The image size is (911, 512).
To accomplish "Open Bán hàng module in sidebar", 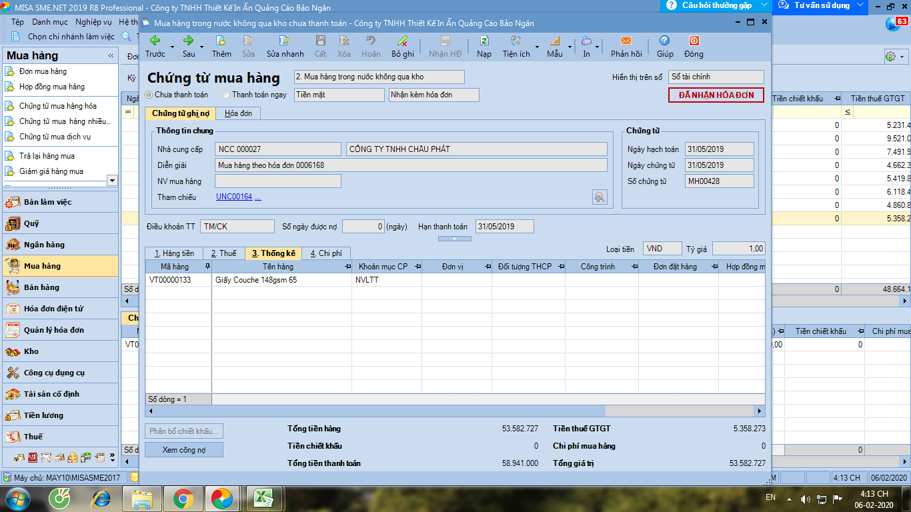I will 61,287.
